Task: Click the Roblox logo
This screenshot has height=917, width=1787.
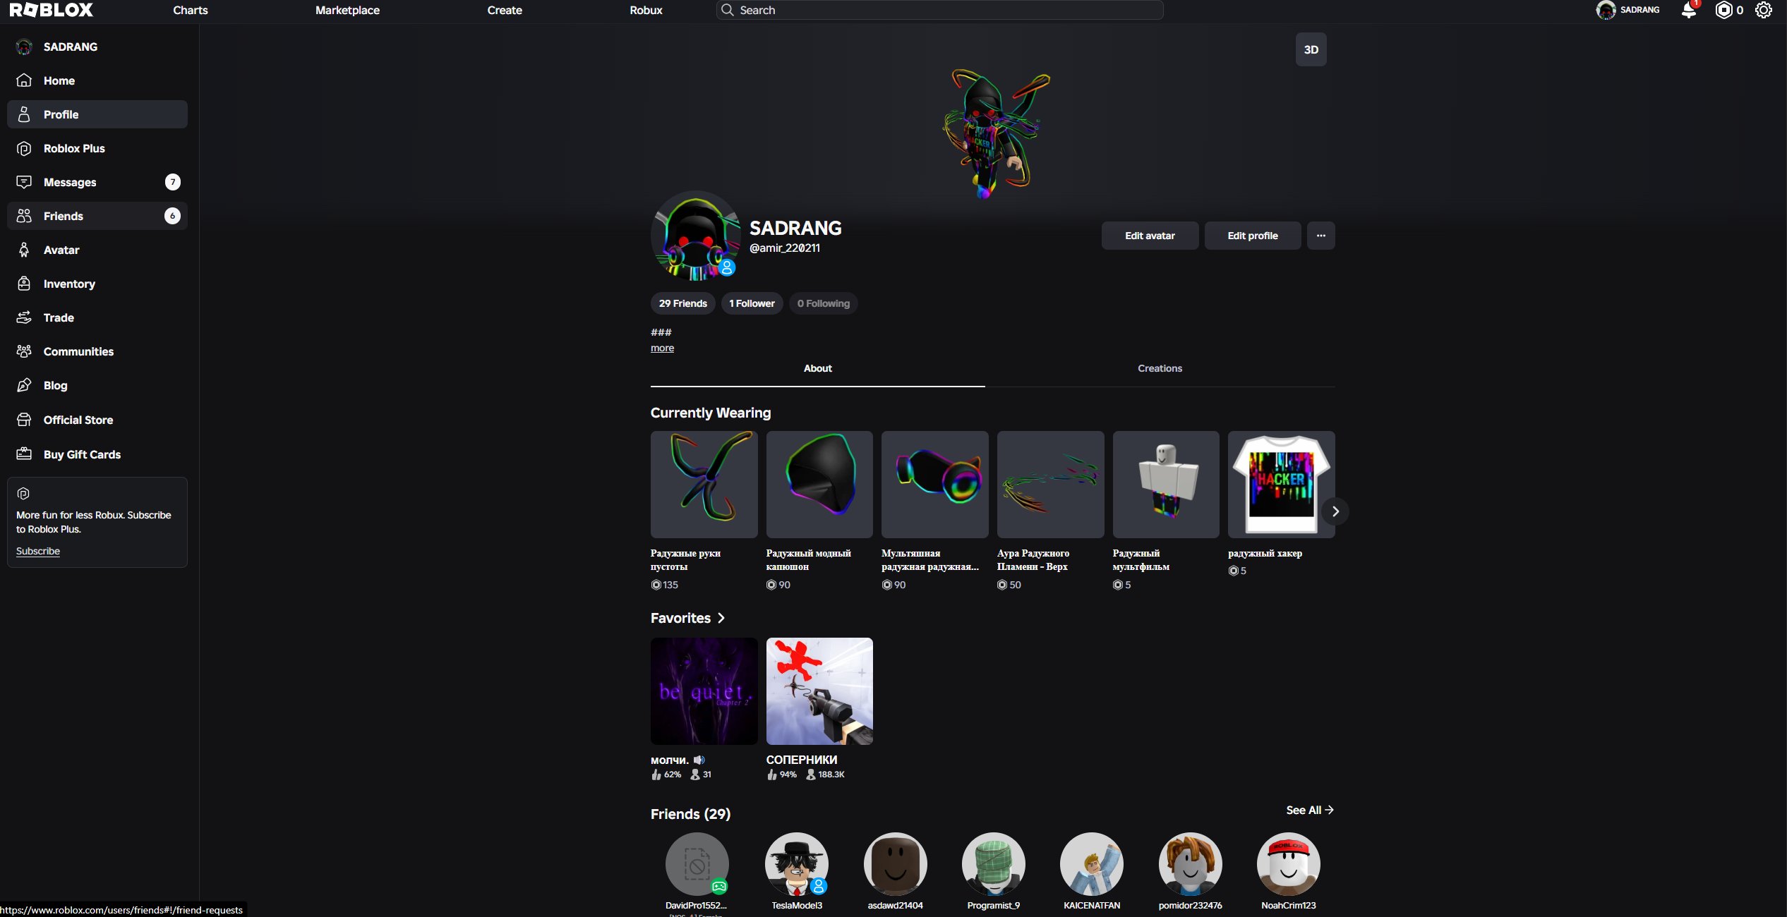Action: coord(52,10)
